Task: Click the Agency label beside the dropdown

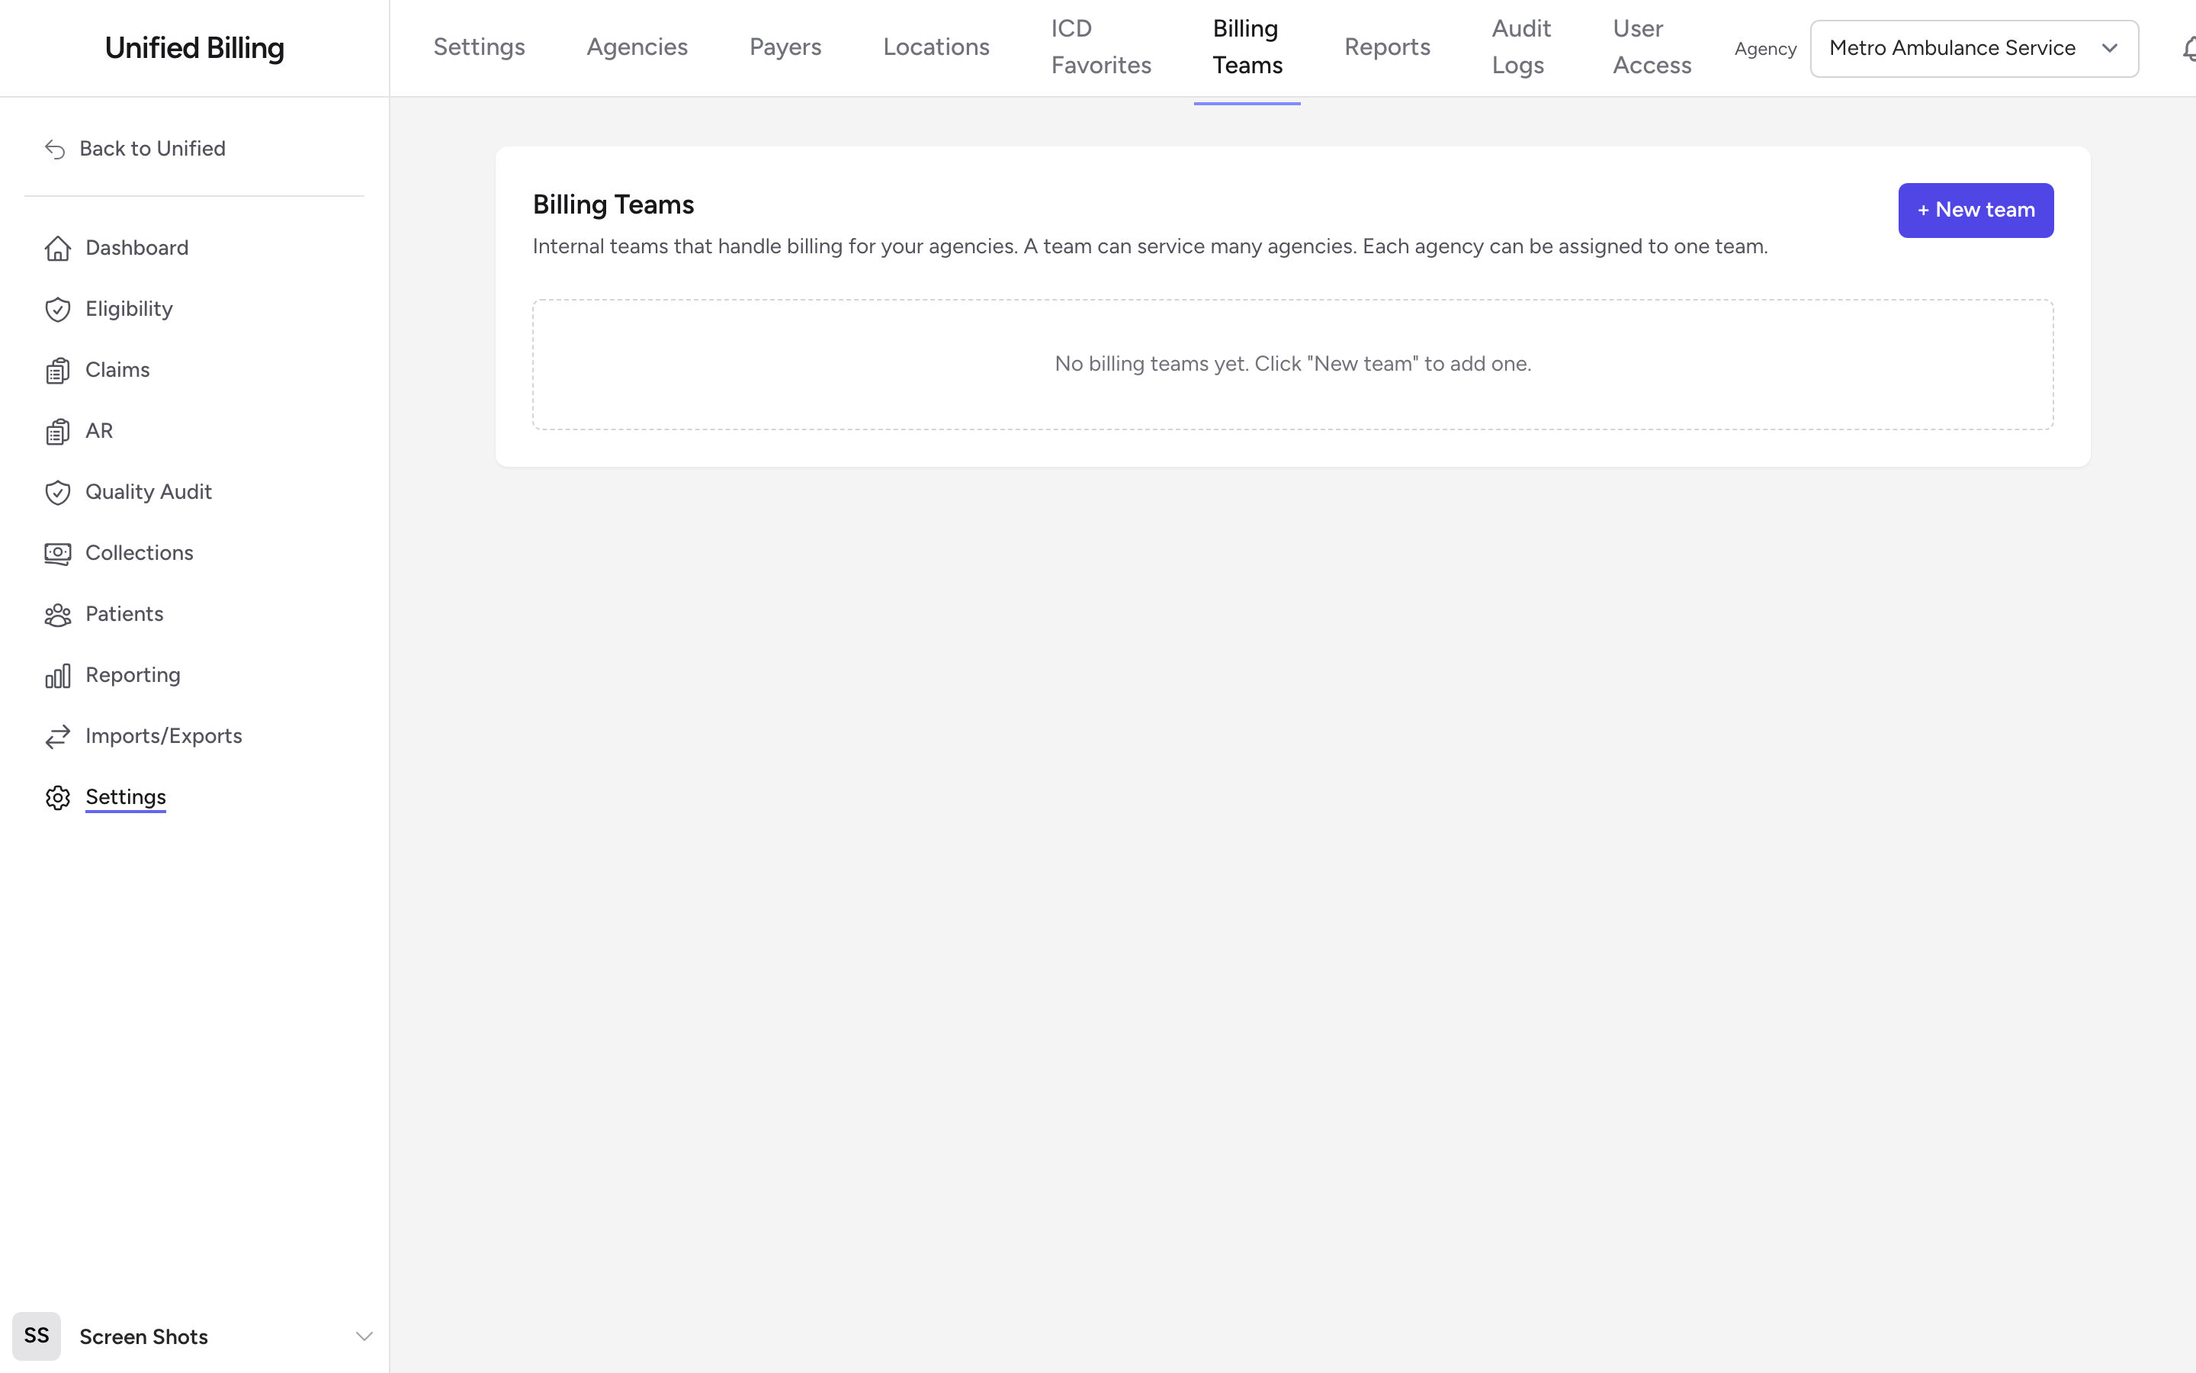Action: 1765,49
